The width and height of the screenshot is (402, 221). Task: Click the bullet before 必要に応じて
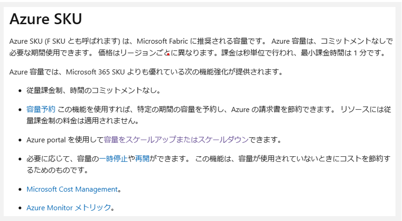point(20,159)
